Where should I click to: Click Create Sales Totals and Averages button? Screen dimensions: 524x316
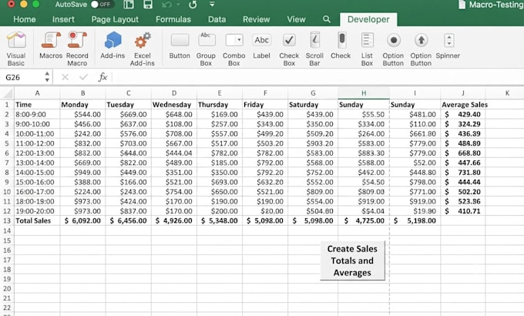(352, 261)
